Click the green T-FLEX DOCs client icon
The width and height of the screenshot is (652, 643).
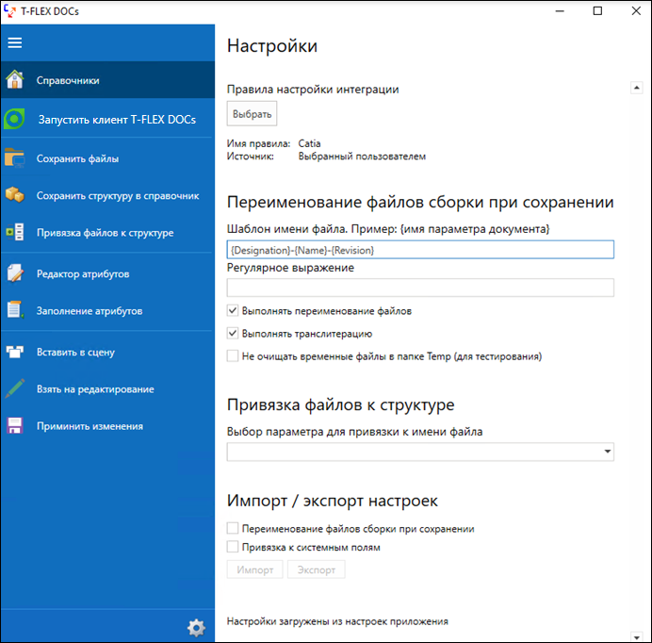point(14,119)
